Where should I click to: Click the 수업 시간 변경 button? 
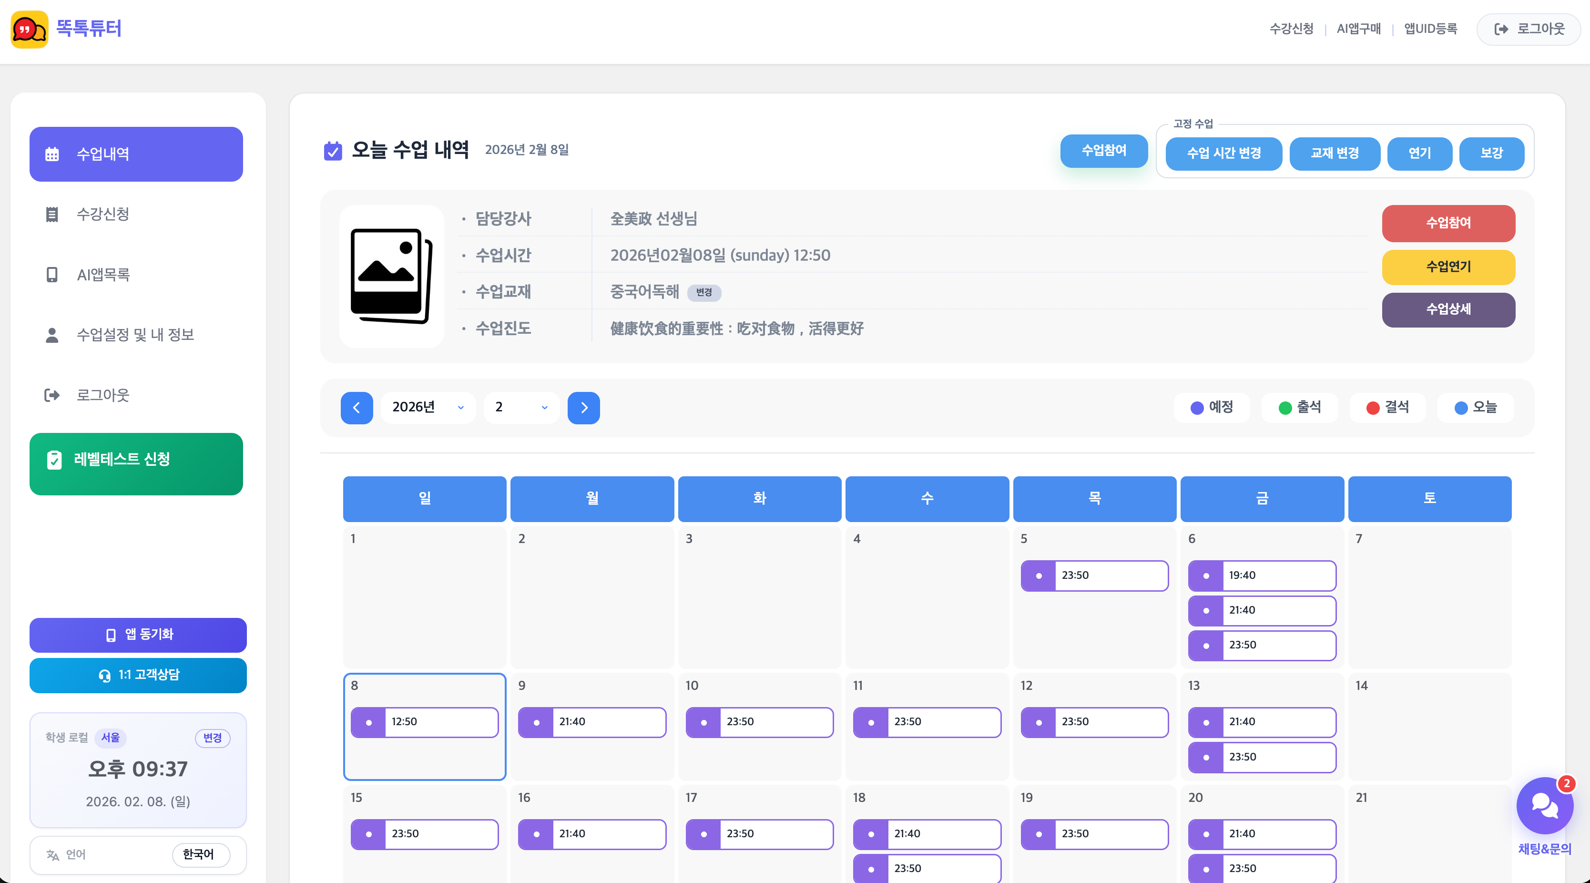pos(1223,154)
